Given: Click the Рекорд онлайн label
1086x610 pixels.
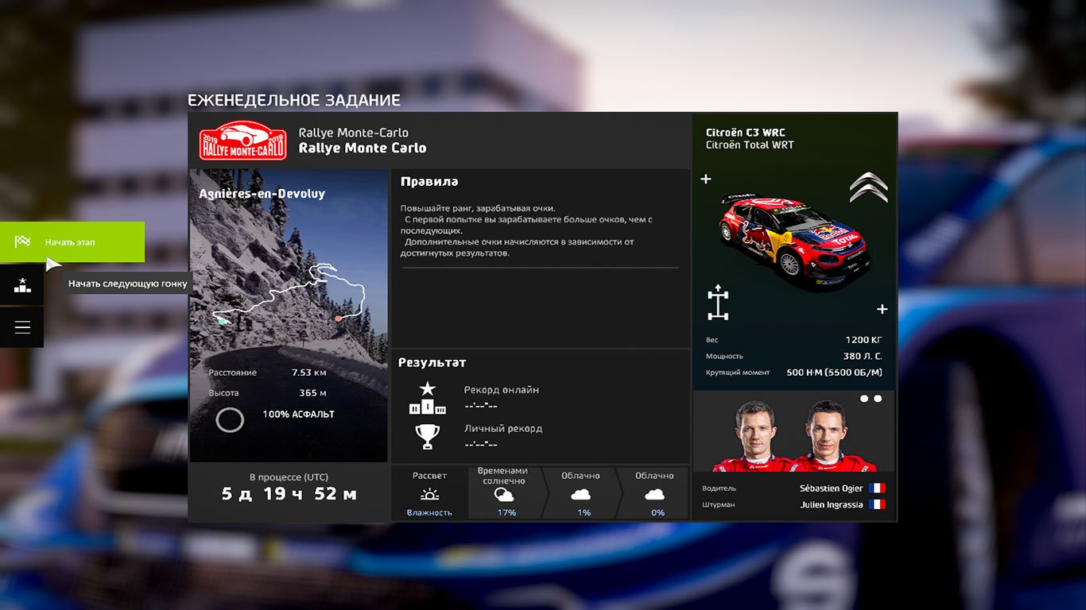Looking at the screenshot, I should click(x=502, y=390).
